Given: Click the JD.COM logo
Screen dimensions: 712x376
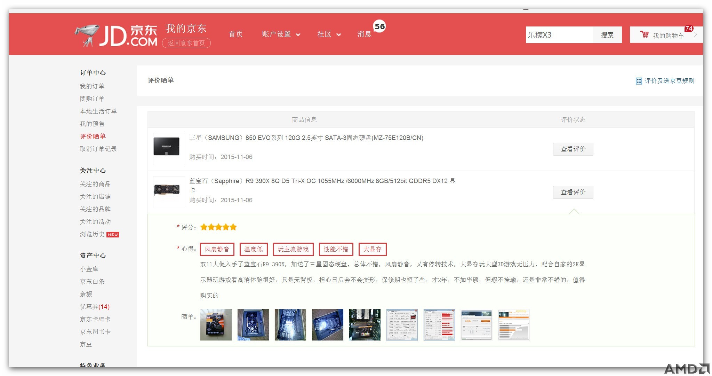Looking at the screenshot, I should (x=115, y=36).
